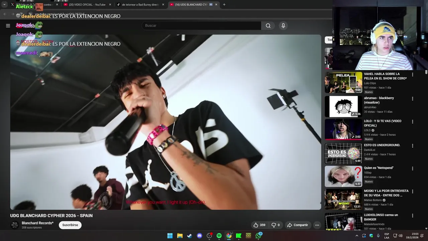Open Discord from taskbar

pyautogui.click(x=199, y=236)
